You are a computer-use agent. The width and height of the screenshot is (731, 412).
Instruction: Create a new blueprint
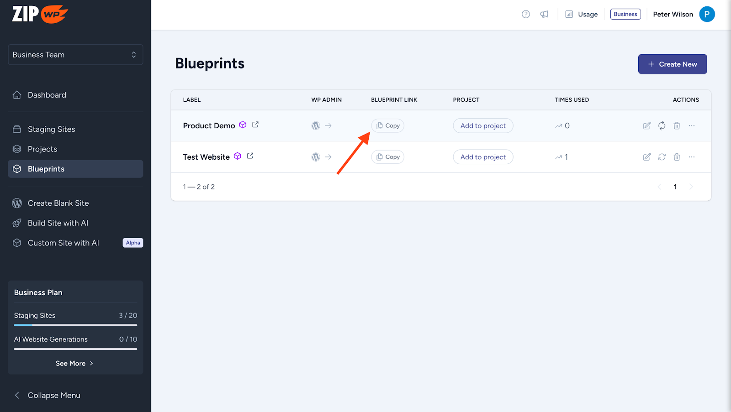tap(672, 64)
